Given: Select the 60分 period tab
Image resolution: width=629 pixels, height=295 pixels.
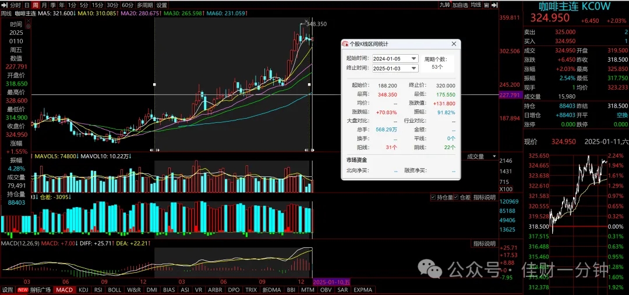Looking at the screenshot, I should 127,5.
